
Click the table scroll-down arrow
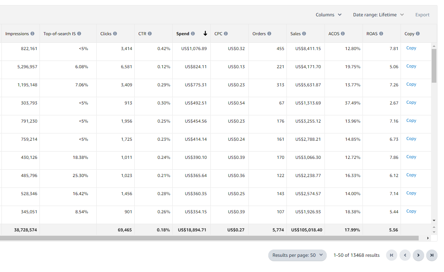pyautogui.click(x=434, y=221)
